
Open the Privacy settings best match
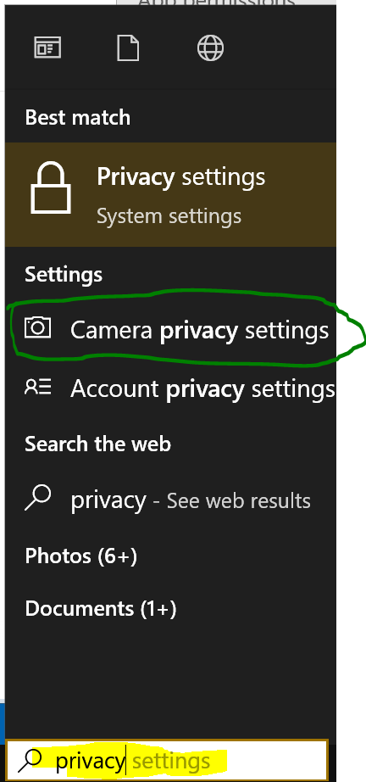170,194
